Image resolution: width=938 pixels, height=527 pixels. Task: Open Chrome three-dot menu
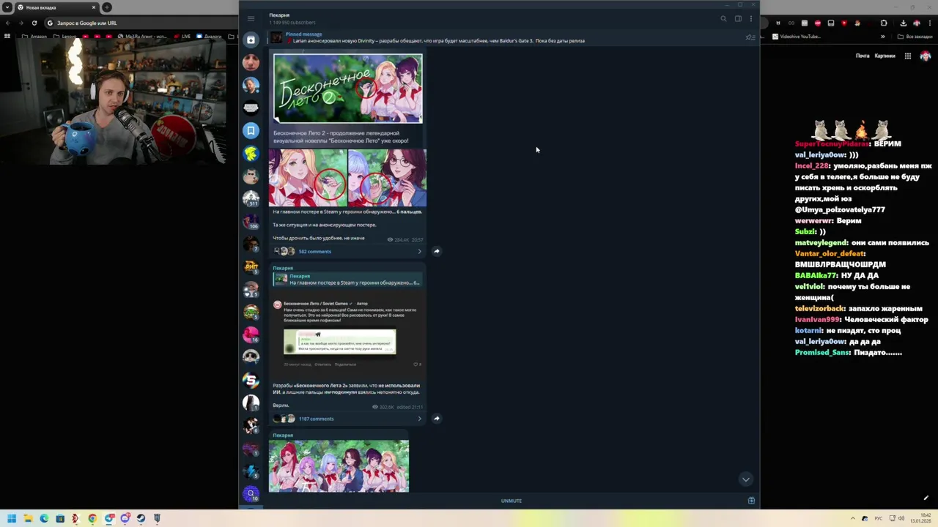point(930,23)
